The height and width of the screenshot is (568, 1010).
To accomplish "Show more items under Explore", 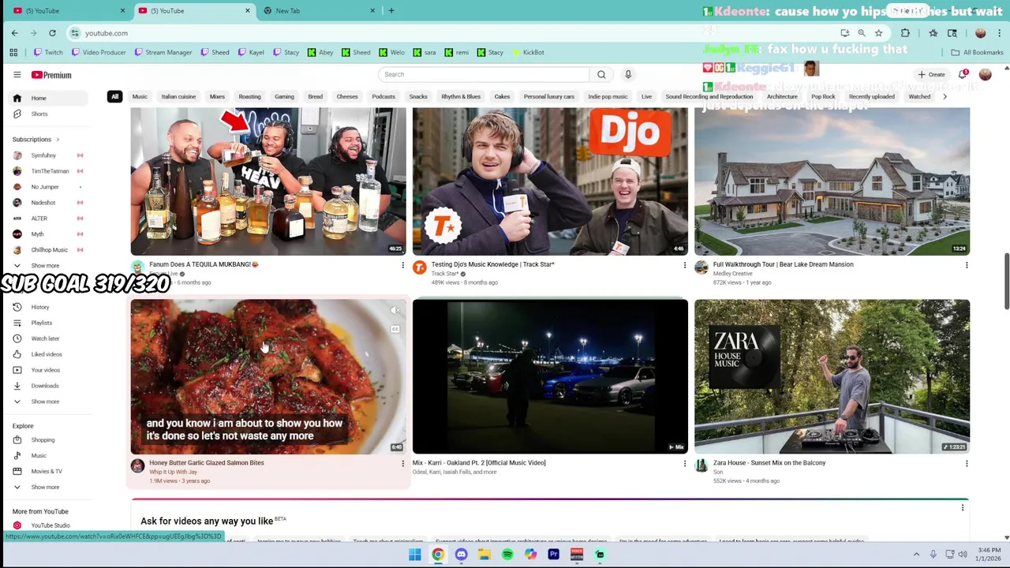I will tap(47, 487).
